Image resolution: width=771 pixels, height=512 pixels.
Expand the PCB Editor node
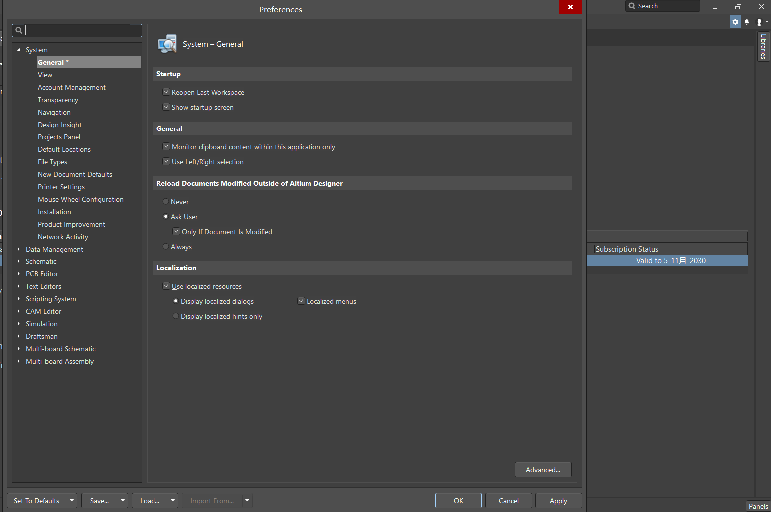pyautogui.click(x=19, y=274)
